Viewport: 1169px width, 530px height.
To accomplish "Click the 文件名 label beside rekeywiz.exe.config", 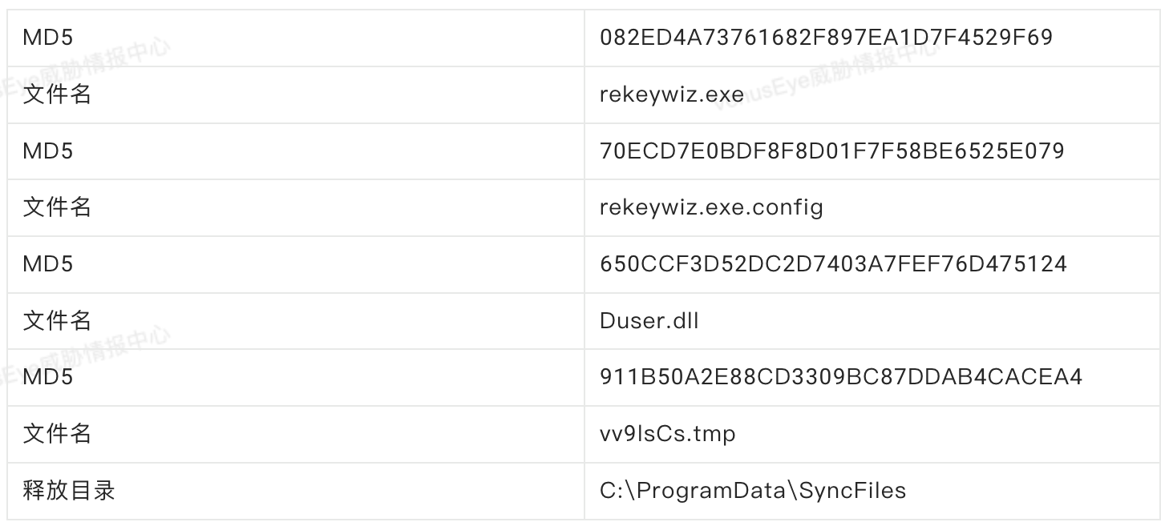I will click(57, 207).
